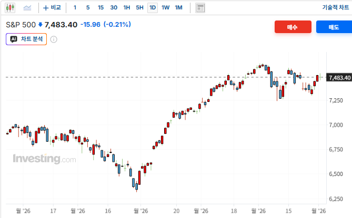Click the blue down arrow next to S&P 500

(x=40, y=24)
